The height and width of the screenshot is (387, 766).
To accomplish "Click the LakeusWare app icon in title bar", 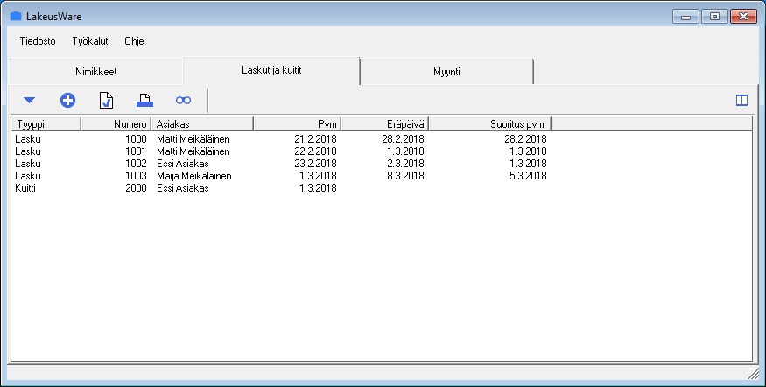I will (x=15, y=16).
